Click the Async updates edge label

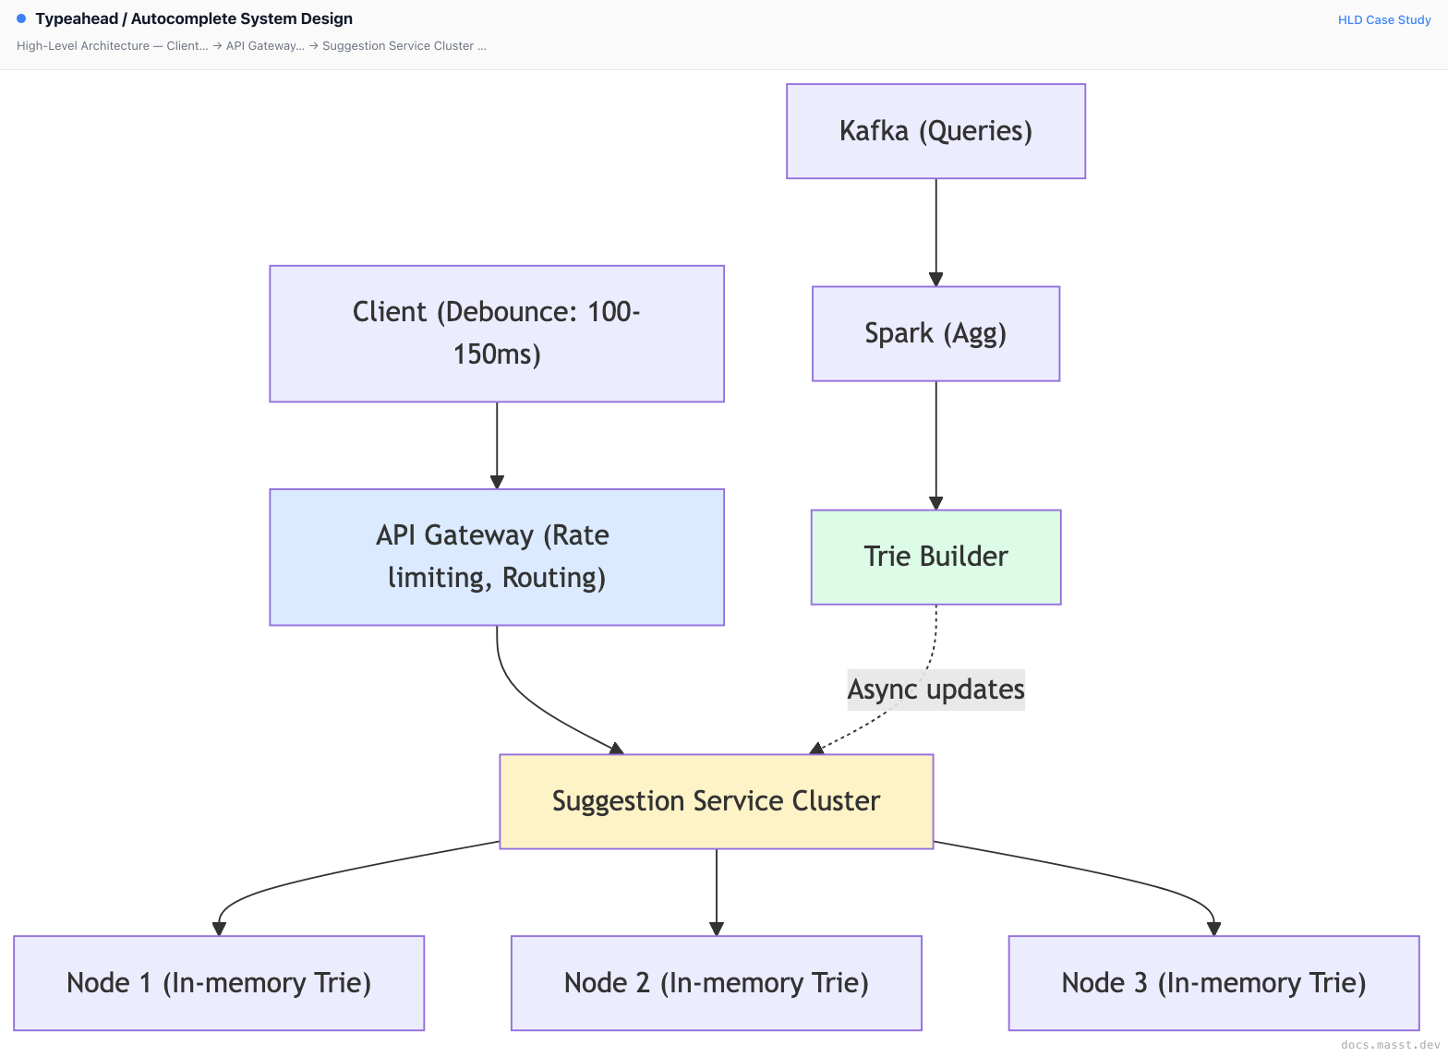pyautogui.click(x=935, y=690)
